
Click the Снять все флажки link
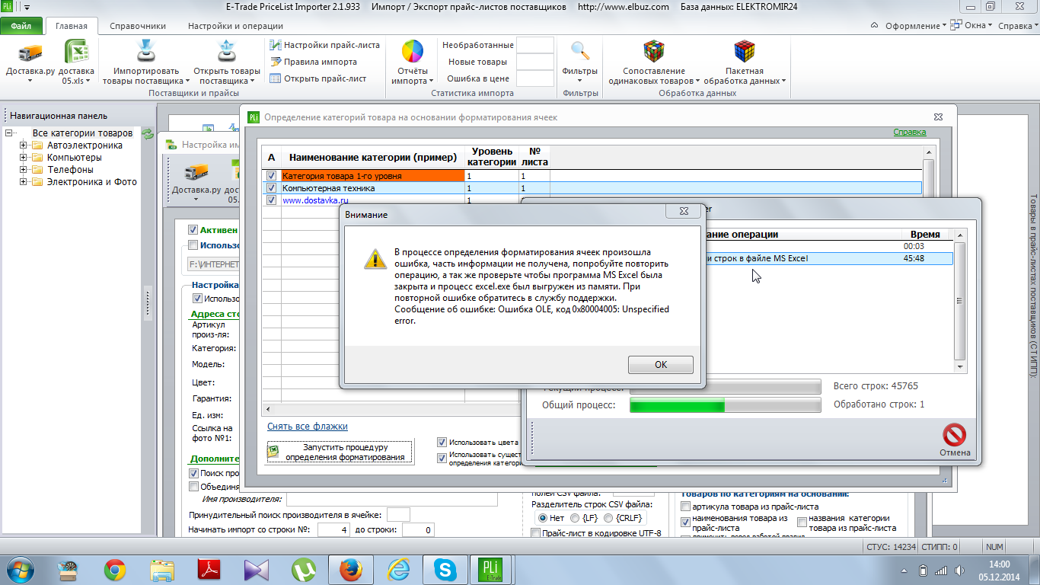(308, 427)
